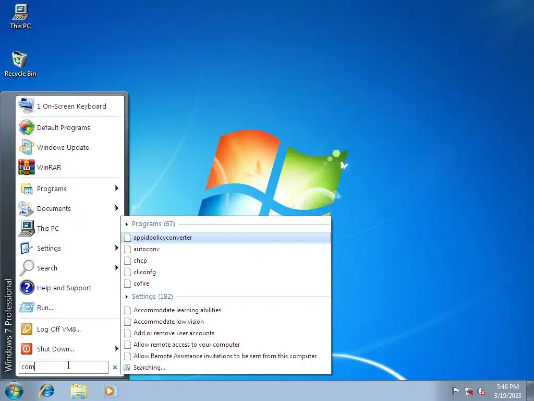Open the Search menu entry
Screen dimensions: 534x401
pos(69,268)
